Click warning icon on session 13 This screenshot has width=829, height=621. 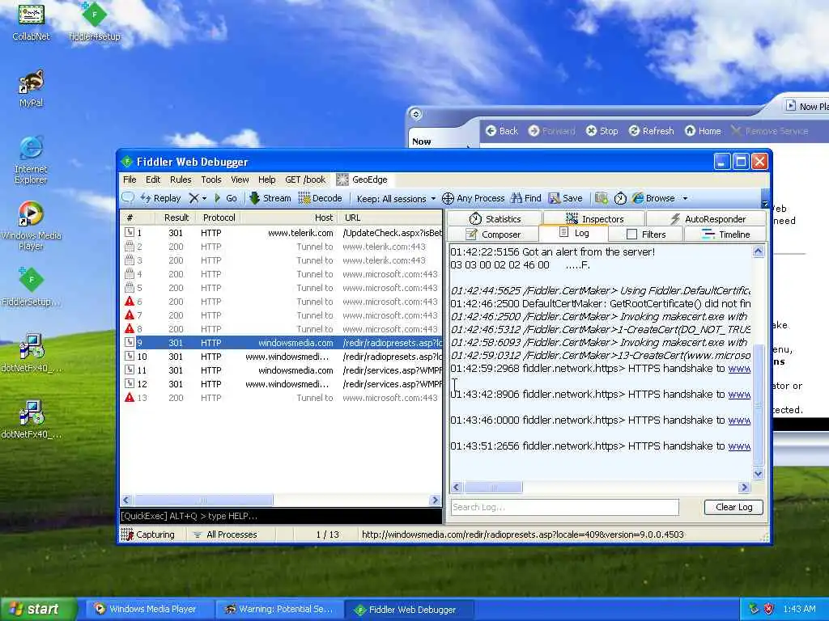(129, 398)
